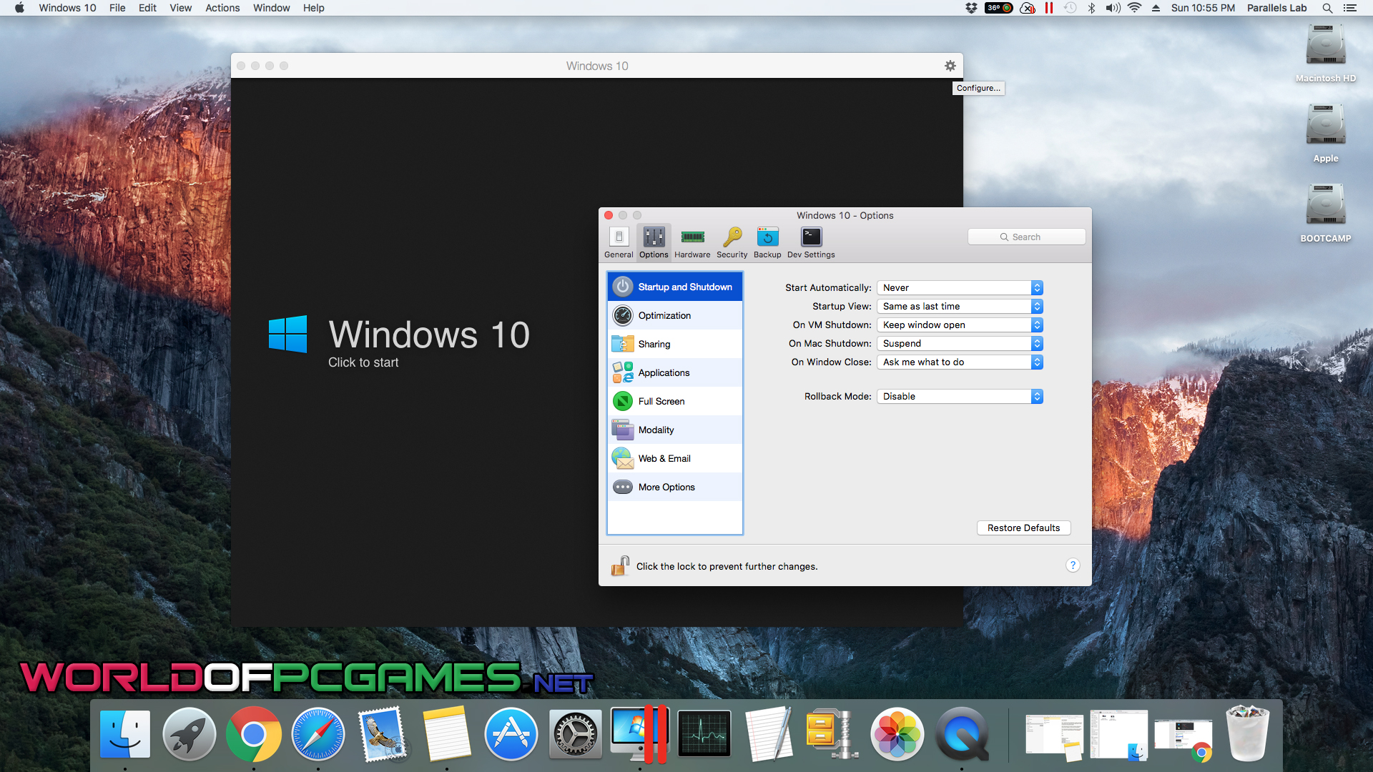Click the Search field in Options window
This screenshot has width=1373, height=772.
1026,237
